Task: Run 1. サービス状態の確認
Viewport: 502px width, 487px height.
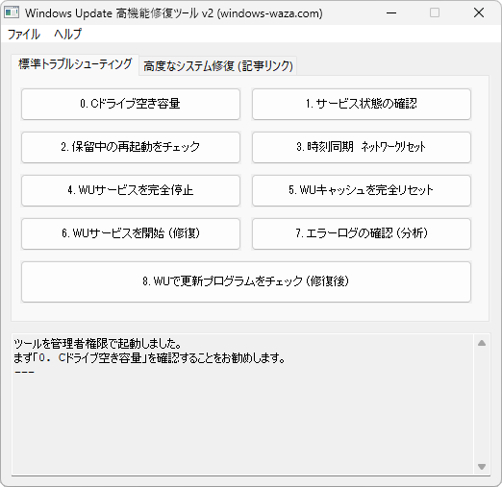Action: pyautogui.click(x=362, y=104)
